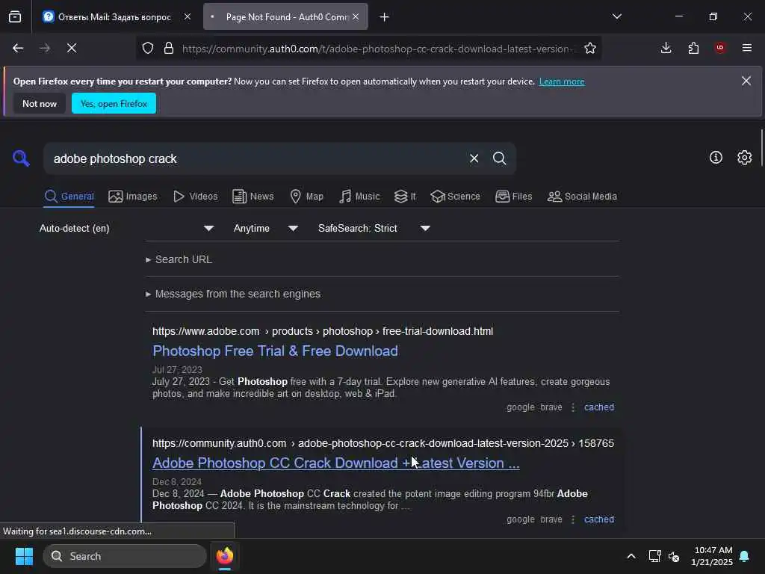This screenshot has width=765, height=574.
Task: Dismiss the Firefox restart notification bar
Action: click(746, 81)
